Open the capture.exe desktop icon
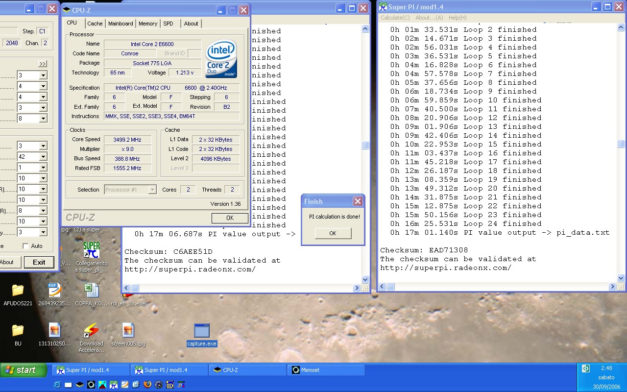The width and height of the screenshot is (627, 392). (x=201, y=331)
